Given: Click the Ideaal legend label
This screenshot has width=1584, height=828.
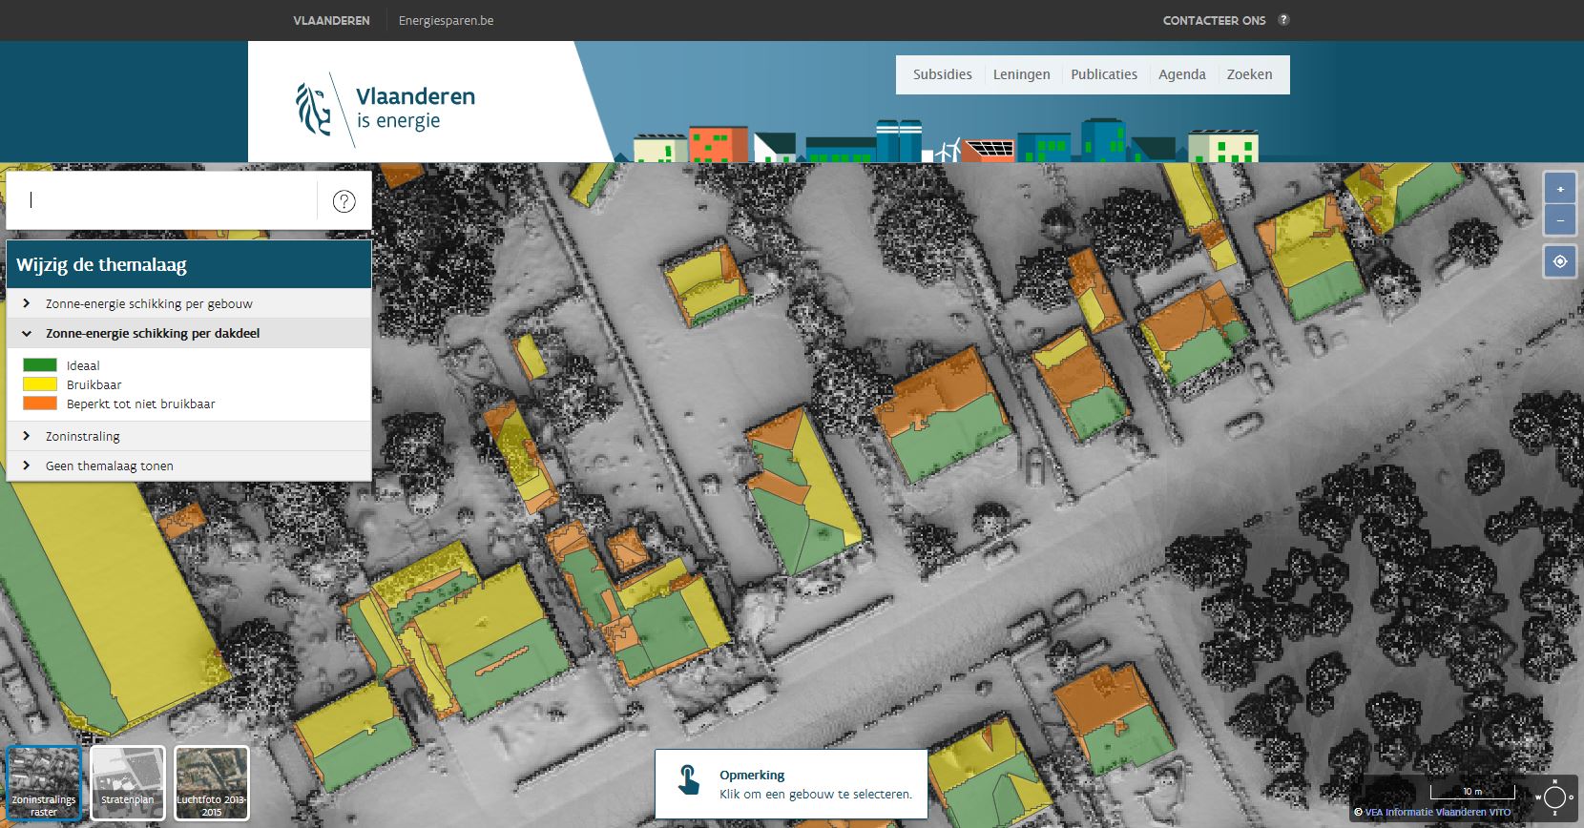Looking at the screenshot, I should [x=83, y=365].
